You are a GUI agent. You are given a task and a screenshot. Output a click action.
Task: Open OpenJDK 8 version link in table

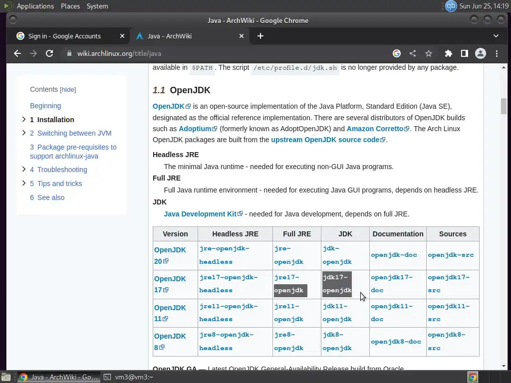170,342
